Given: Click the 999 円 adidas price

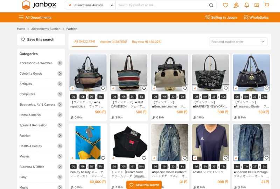Looking at the screenshot, I should 223,182.
